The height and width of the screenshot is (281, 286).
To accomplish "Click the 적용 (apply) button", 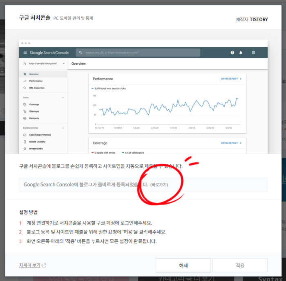I will click(240, 265).
